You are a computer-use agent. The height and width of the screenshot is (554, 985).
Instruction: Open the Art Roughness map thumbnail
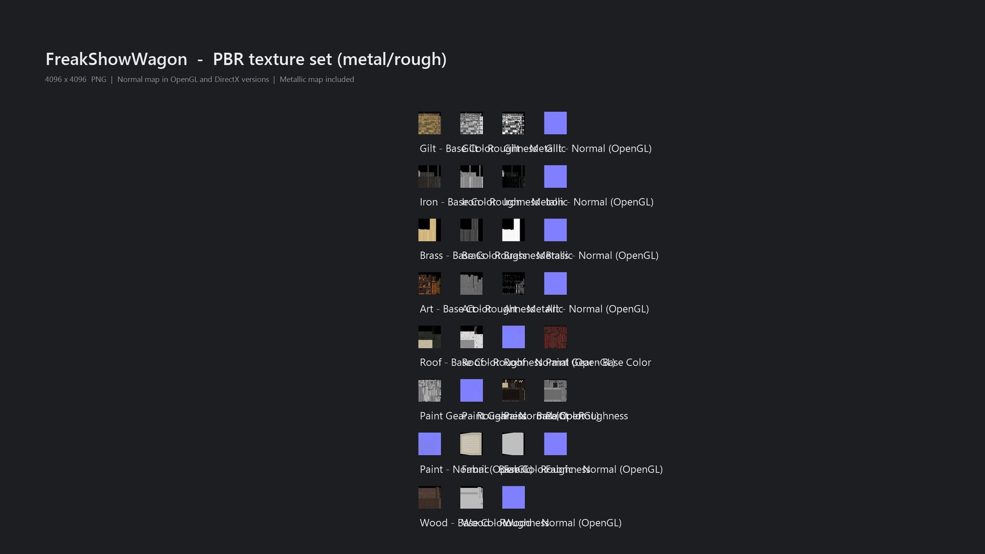click(x=471, y=284)
